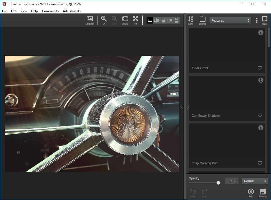Exit the application via Exit icon

(251, 193)
